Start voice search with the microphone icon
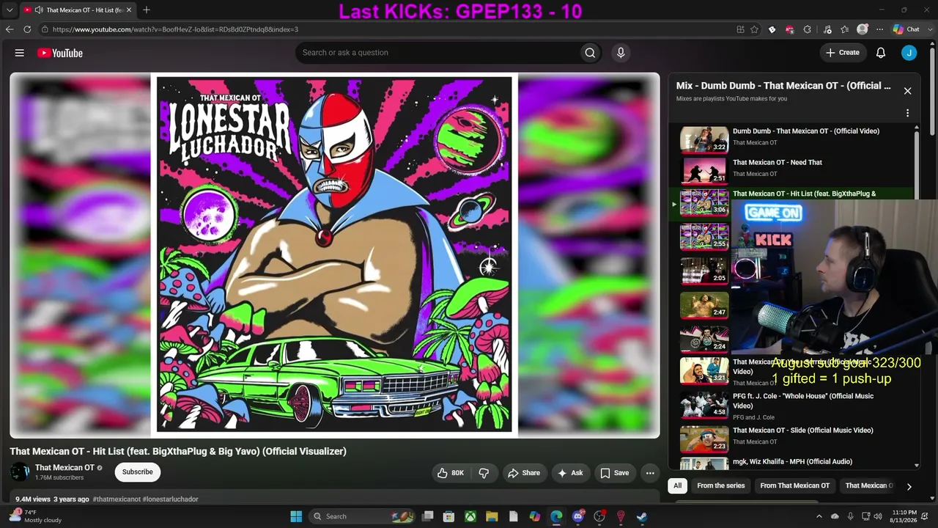The width and height of the screenshot is (938, 528). coord(621,53)
